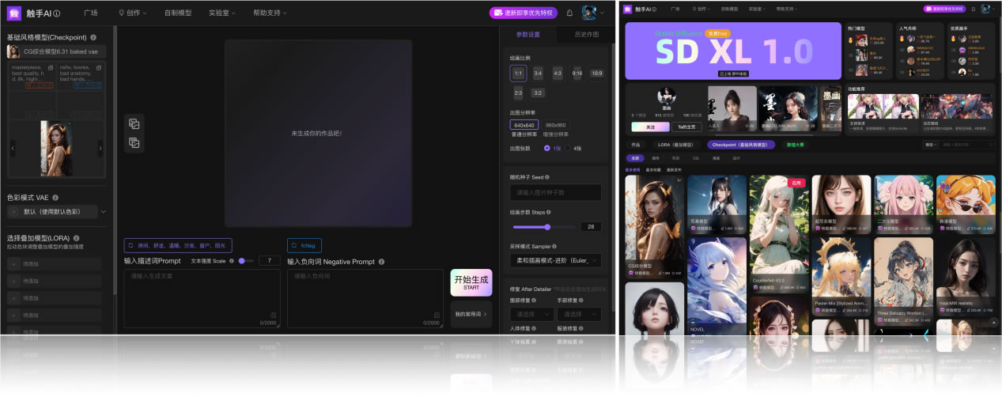
Task: Switch to 参数设置 tab
Action: tap(528, 35)
